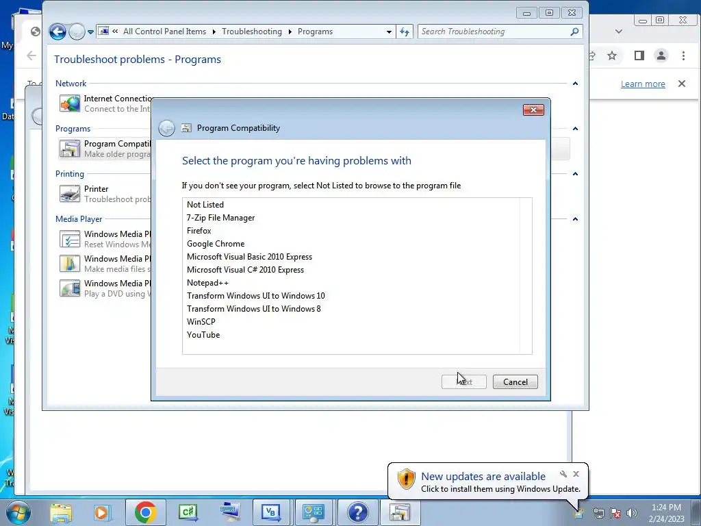Click Cancel in Program Compatibility dialog
The image size is (701, 526).
515,381
